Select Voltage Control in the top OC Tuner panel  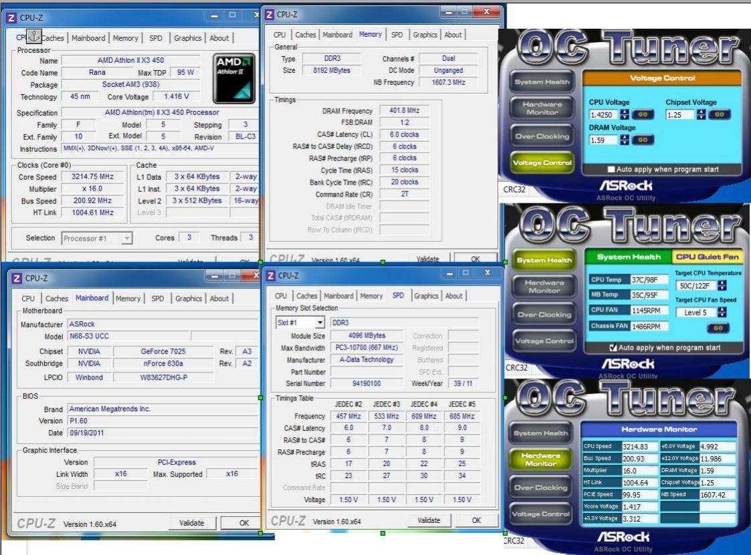[541, 162]
